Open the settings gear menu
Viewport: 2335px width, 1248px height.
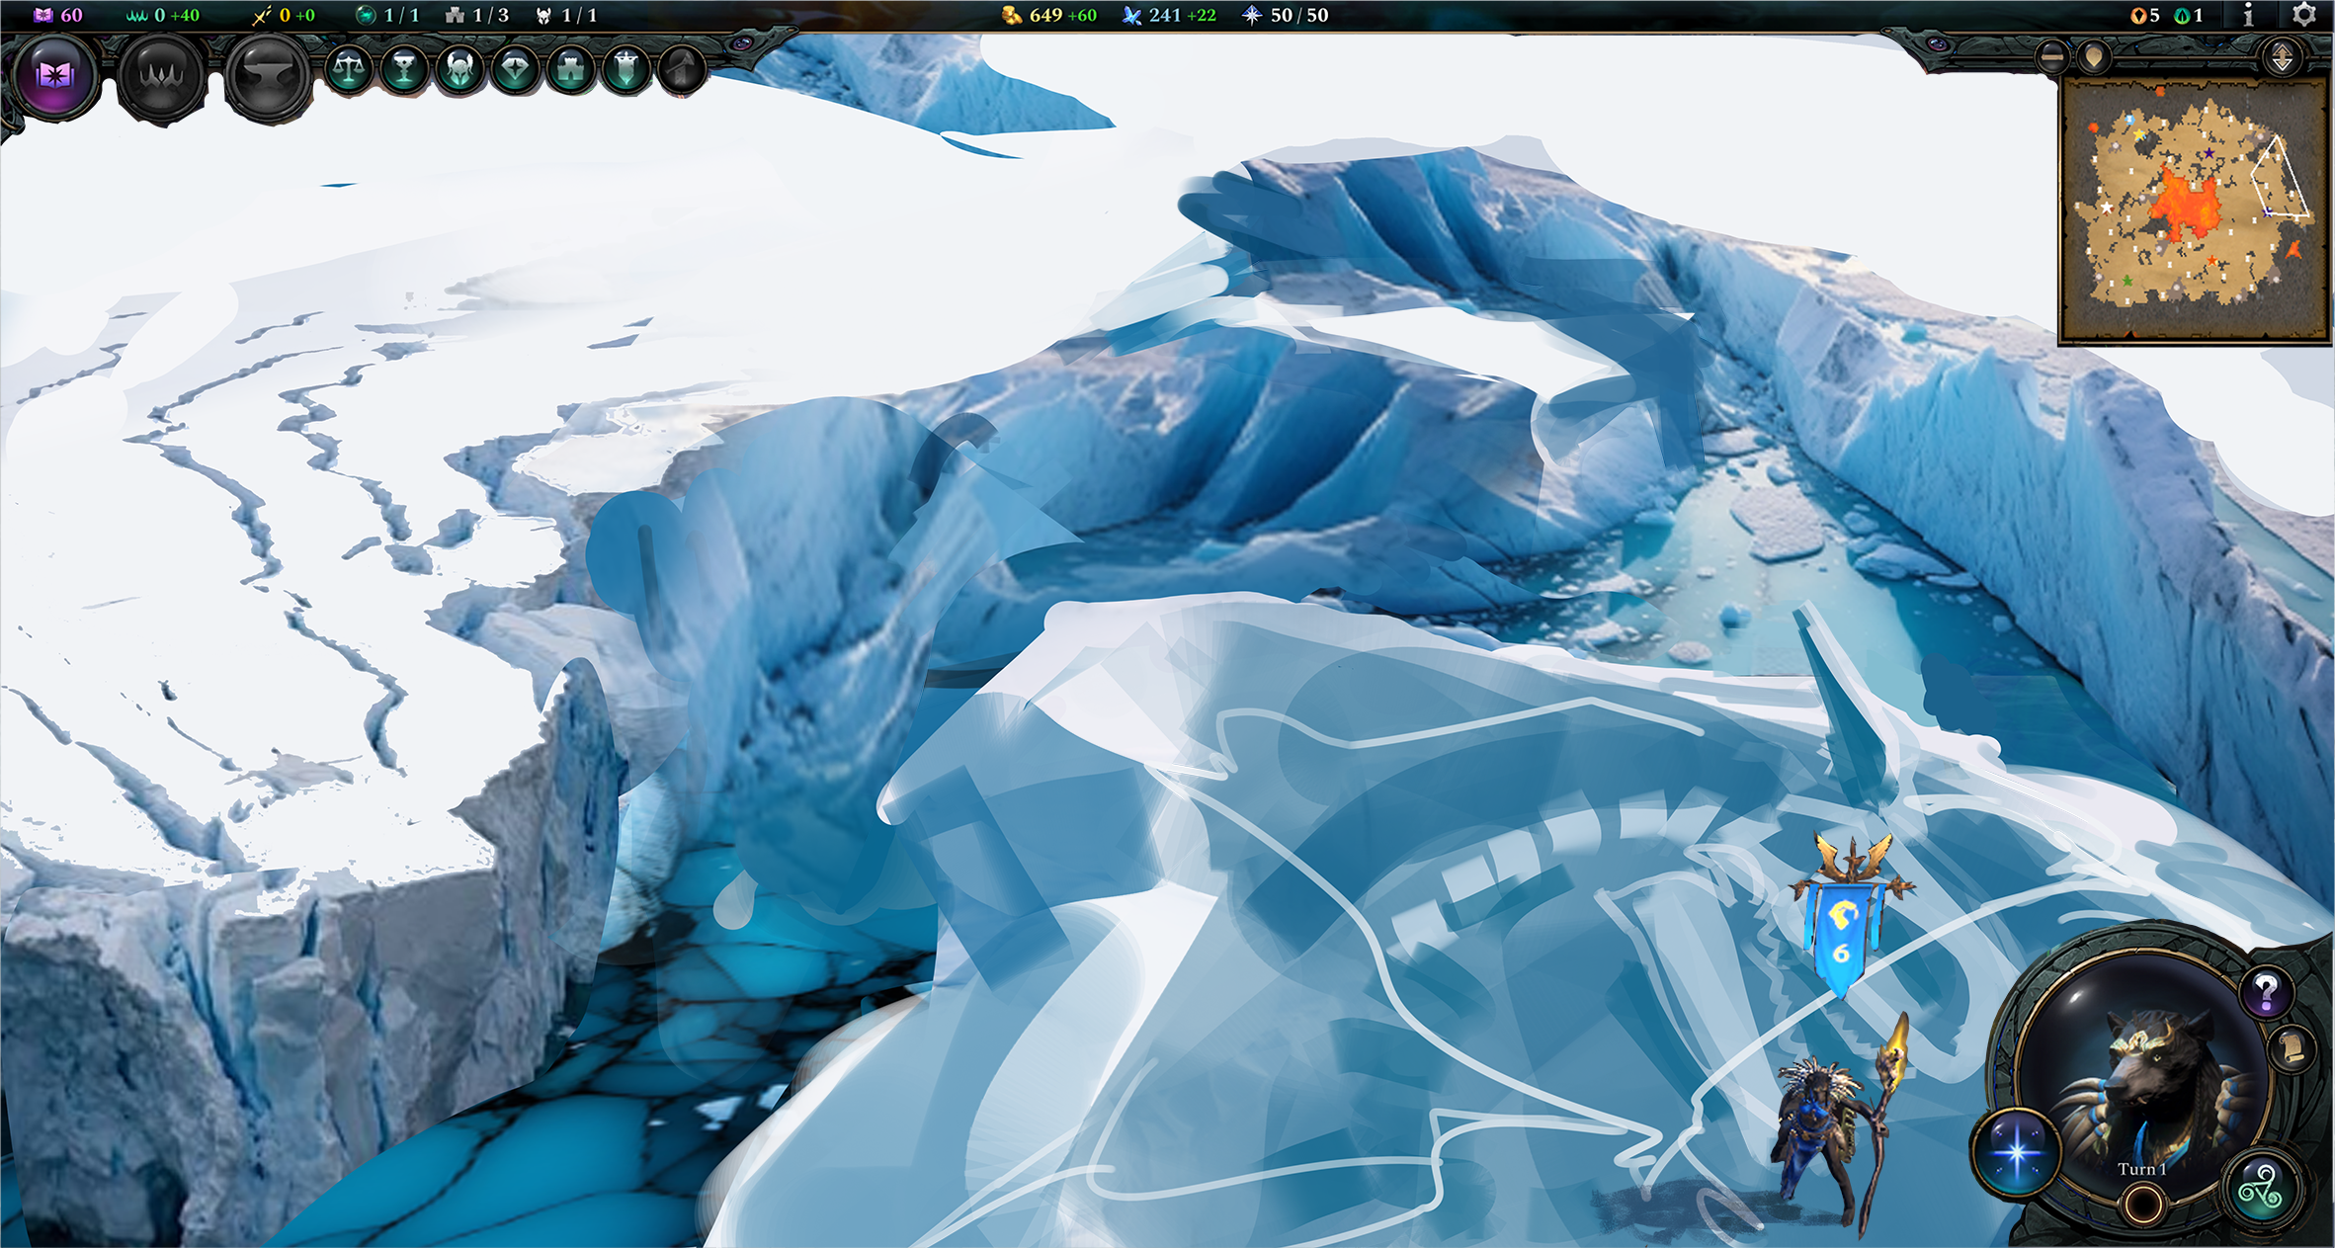tap(2303, 15)
